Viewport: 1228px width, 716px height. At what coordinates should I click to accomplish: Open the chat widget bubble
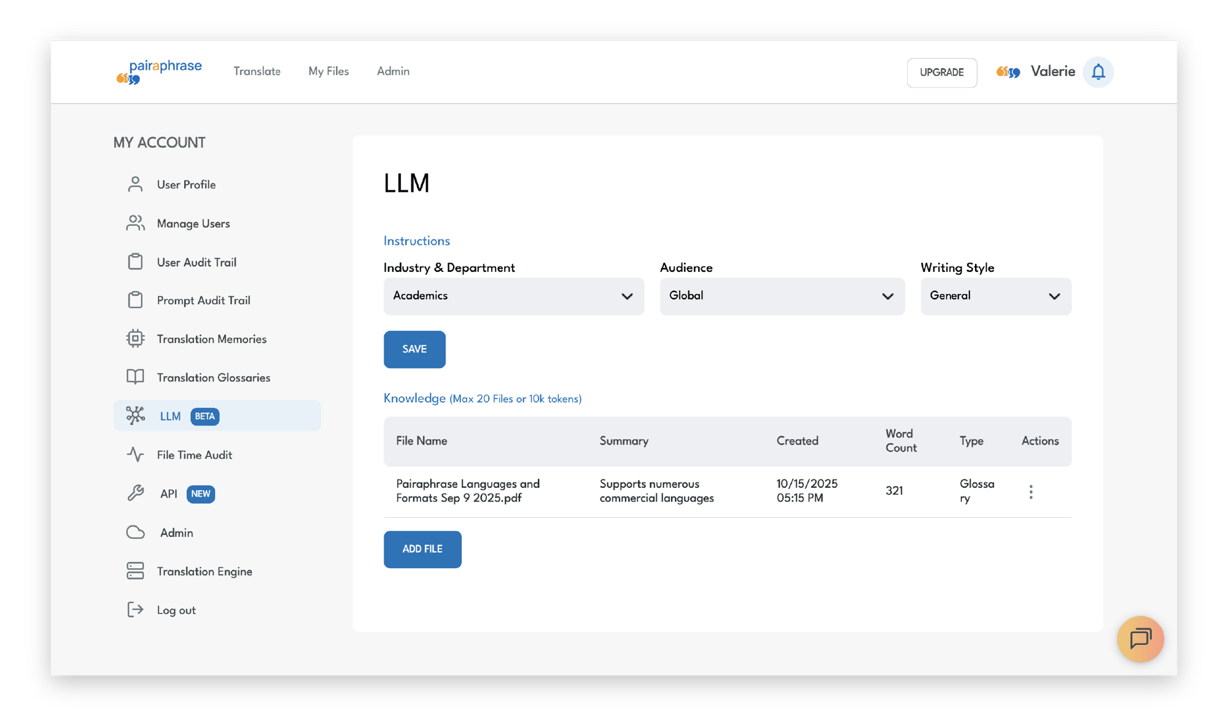click(1140, 639)
